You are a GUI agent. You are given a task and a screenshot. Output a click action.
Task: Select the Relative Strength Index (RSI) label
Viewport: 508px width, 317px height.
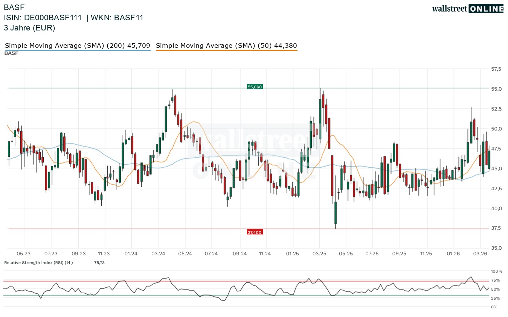(38, 262)
